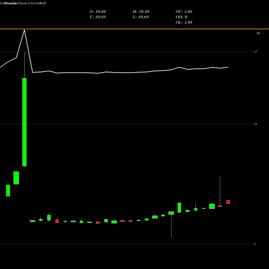Click the '14' price axis label

pyautogui.click(x=256, y=124)
